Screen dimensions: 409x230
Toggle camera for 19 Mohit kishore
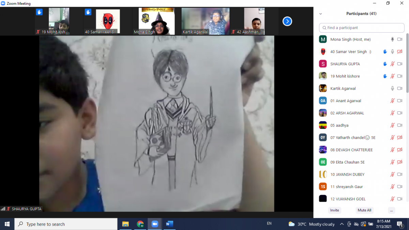click(x=400, y=76)
